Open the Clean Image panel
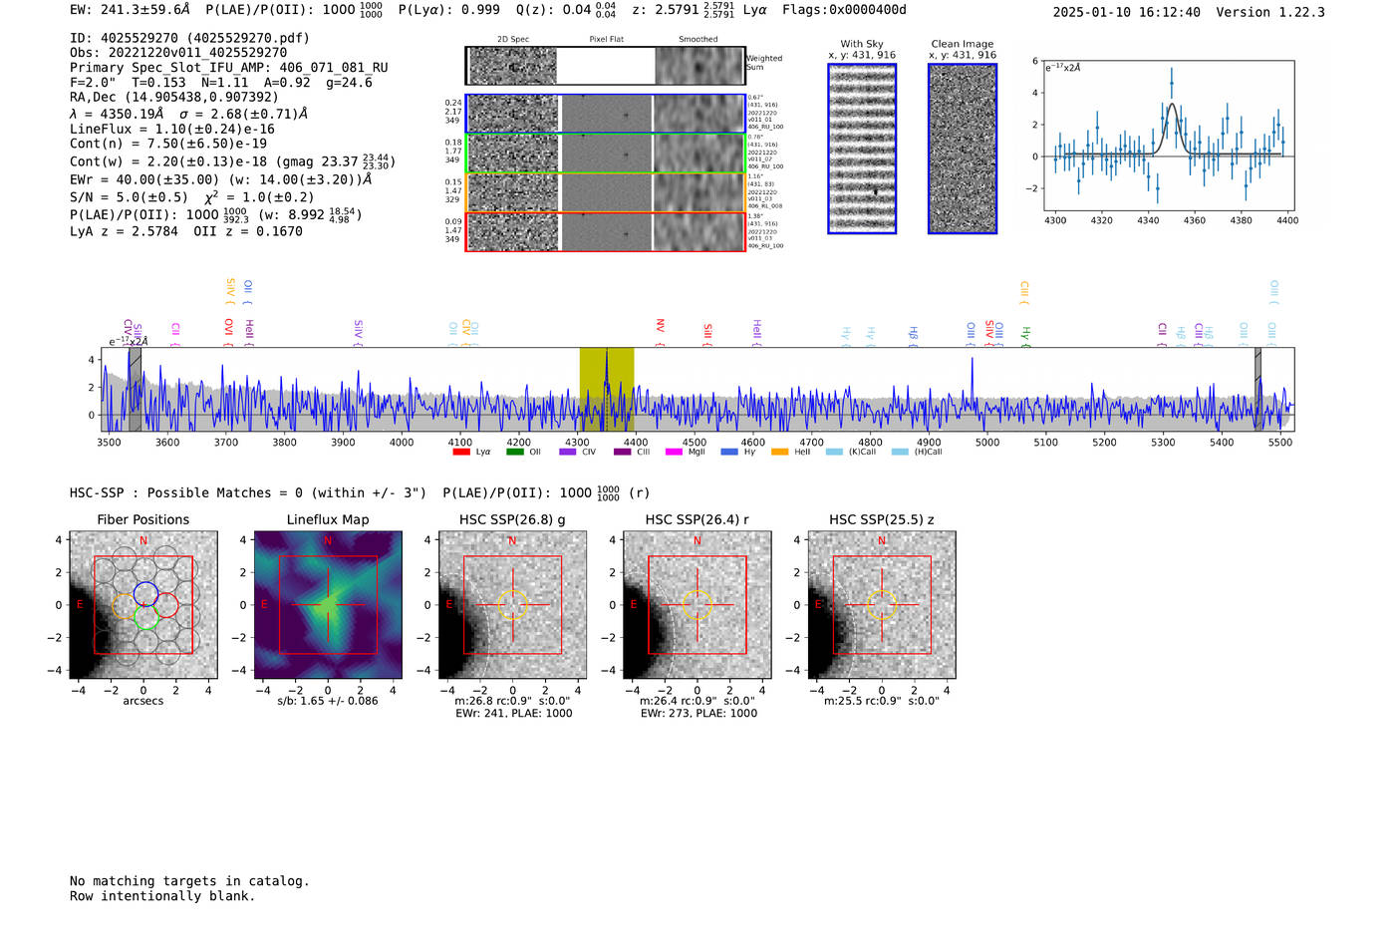Image resolution: width=1395 pixels, height=950 pixels. 963,149
